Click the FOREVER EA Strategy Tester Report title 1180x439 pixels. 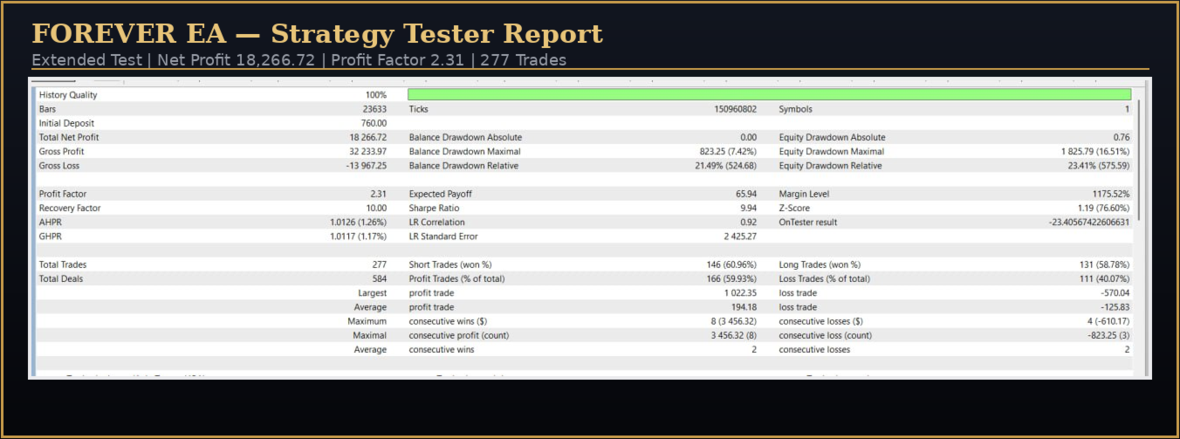tap(317, 34)
